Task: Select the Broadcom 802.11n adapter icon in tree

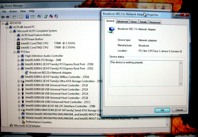Action: [x=26, y=72]
